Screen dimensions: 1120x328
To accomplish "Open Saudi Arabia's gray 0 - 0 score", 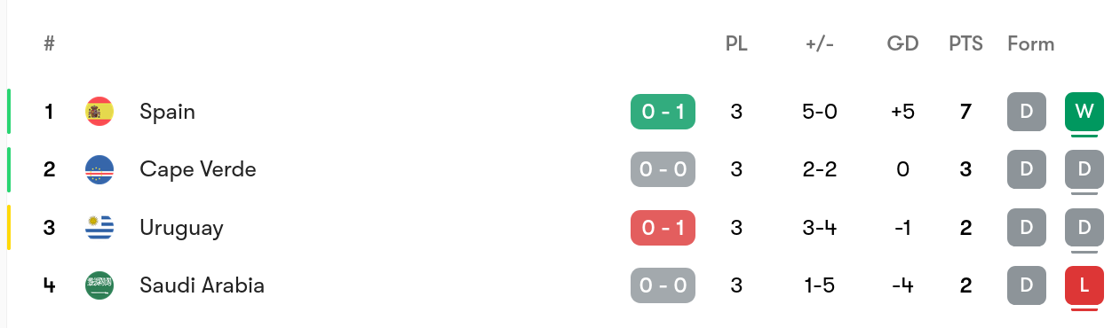I will click(663, 285).
